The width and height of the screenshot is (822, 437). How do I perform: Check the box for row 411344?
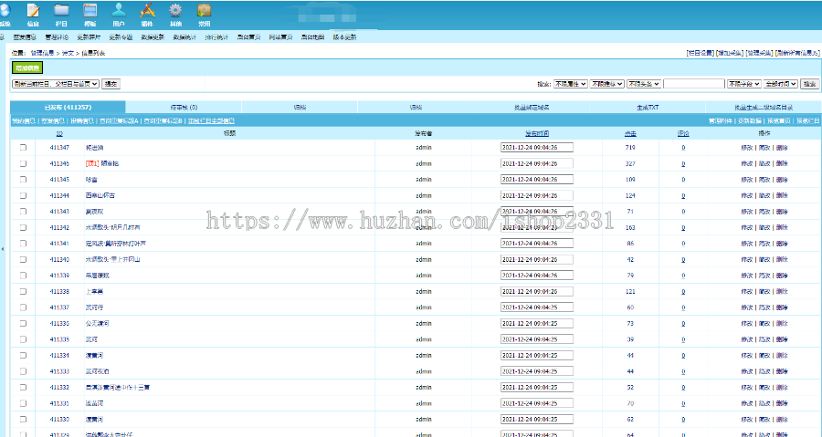[x=23, y=196]
